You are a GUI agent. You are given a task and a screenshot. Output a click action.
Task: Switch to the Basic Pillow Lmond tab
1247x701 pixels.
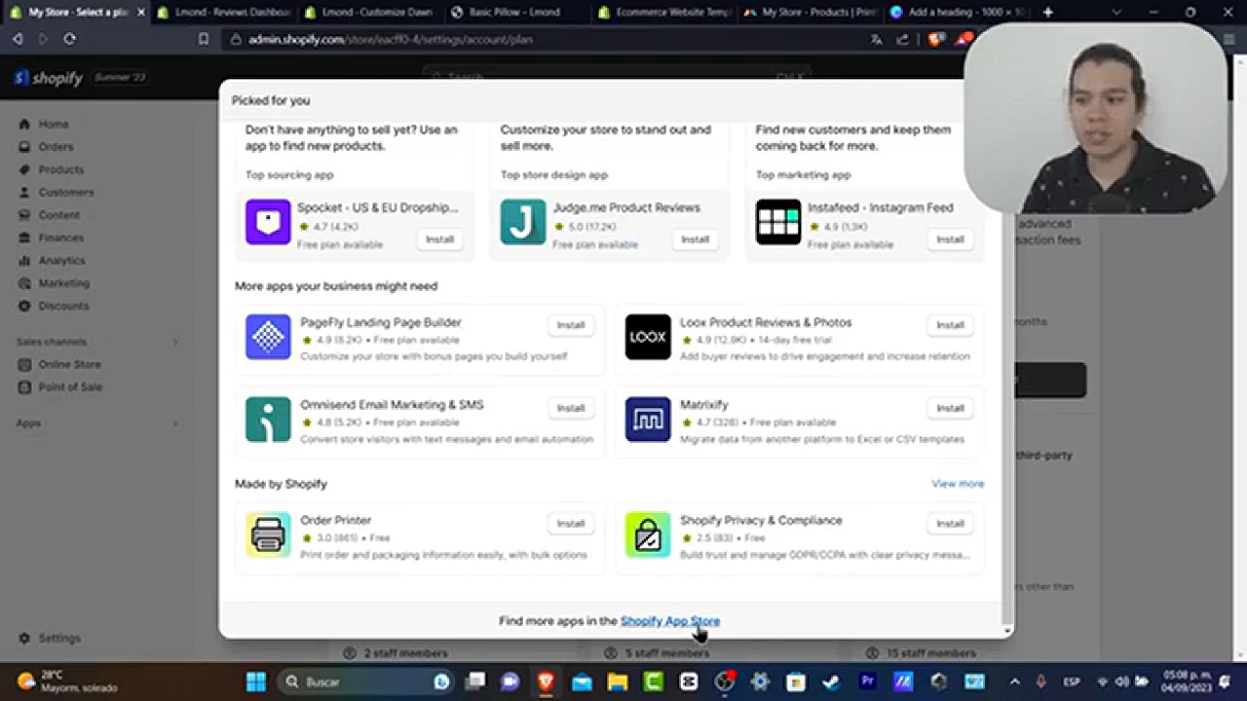pos(516,12)
